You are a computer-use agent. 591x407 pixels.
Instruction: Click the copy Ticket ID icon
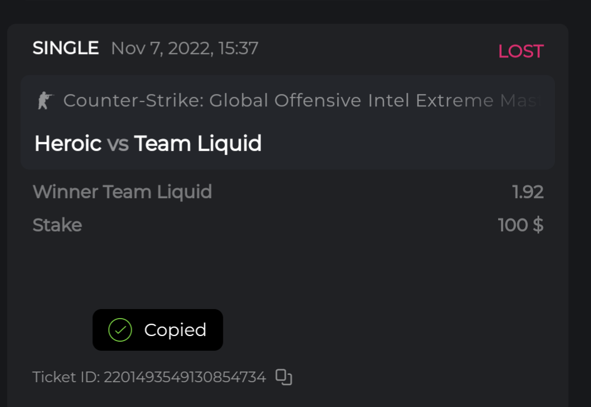(x=284, y=377)
